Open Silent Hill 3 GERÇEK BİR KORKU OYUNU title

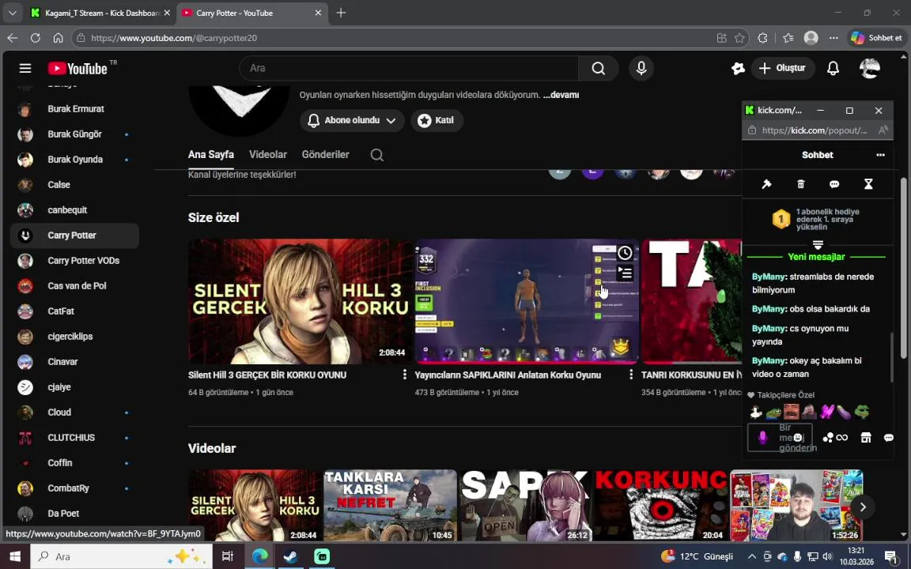point(267,375)
